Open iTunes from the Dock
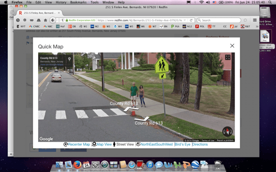Viewport: 276px width, 172px height. coord(150,165)
